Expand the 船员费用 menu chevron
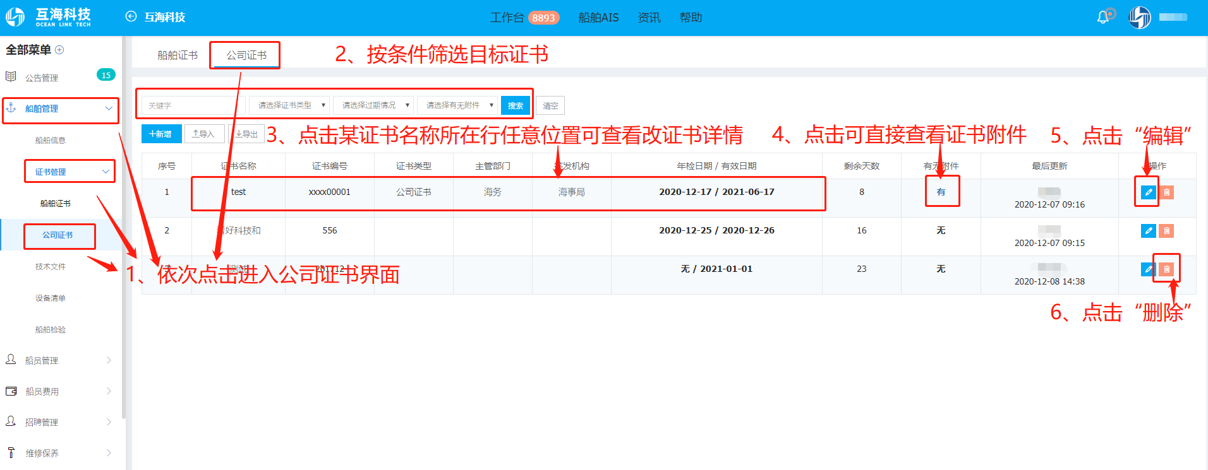This screenshot has height=470, width=1208. 109,391
